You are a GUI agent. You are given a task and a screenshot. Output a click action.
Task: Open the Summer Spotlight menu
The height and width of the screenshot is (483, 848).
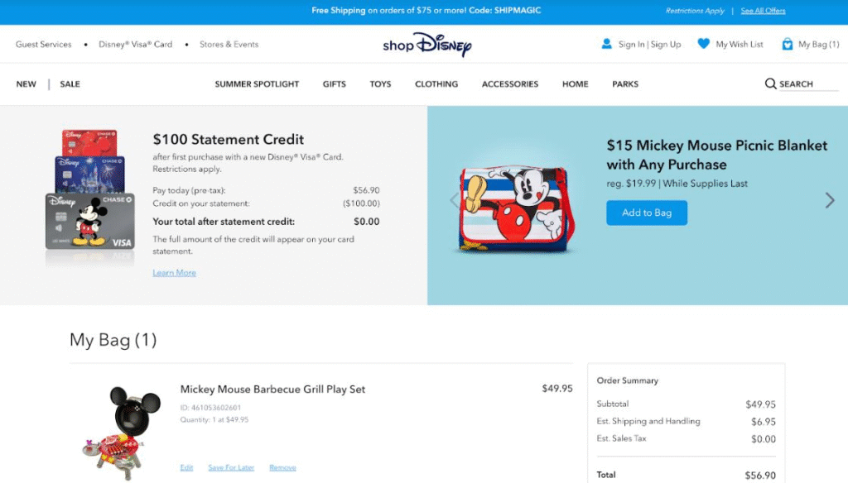point(257,84)
